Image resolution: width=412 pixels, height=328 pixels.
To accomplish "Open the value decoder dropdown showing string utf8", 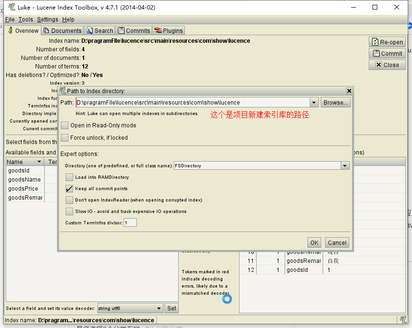I will (x=160, y=308).
